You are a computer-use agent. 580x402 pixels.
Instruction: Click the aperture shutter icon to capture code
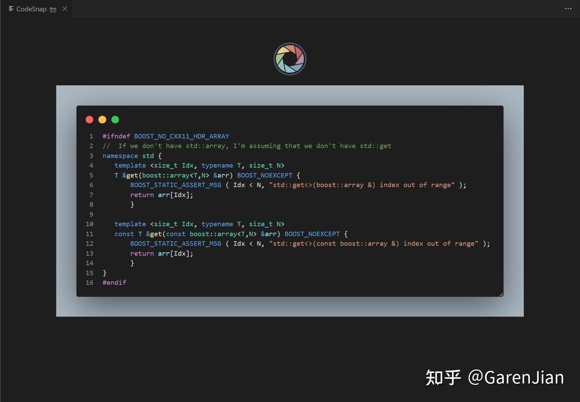point(290,59)
